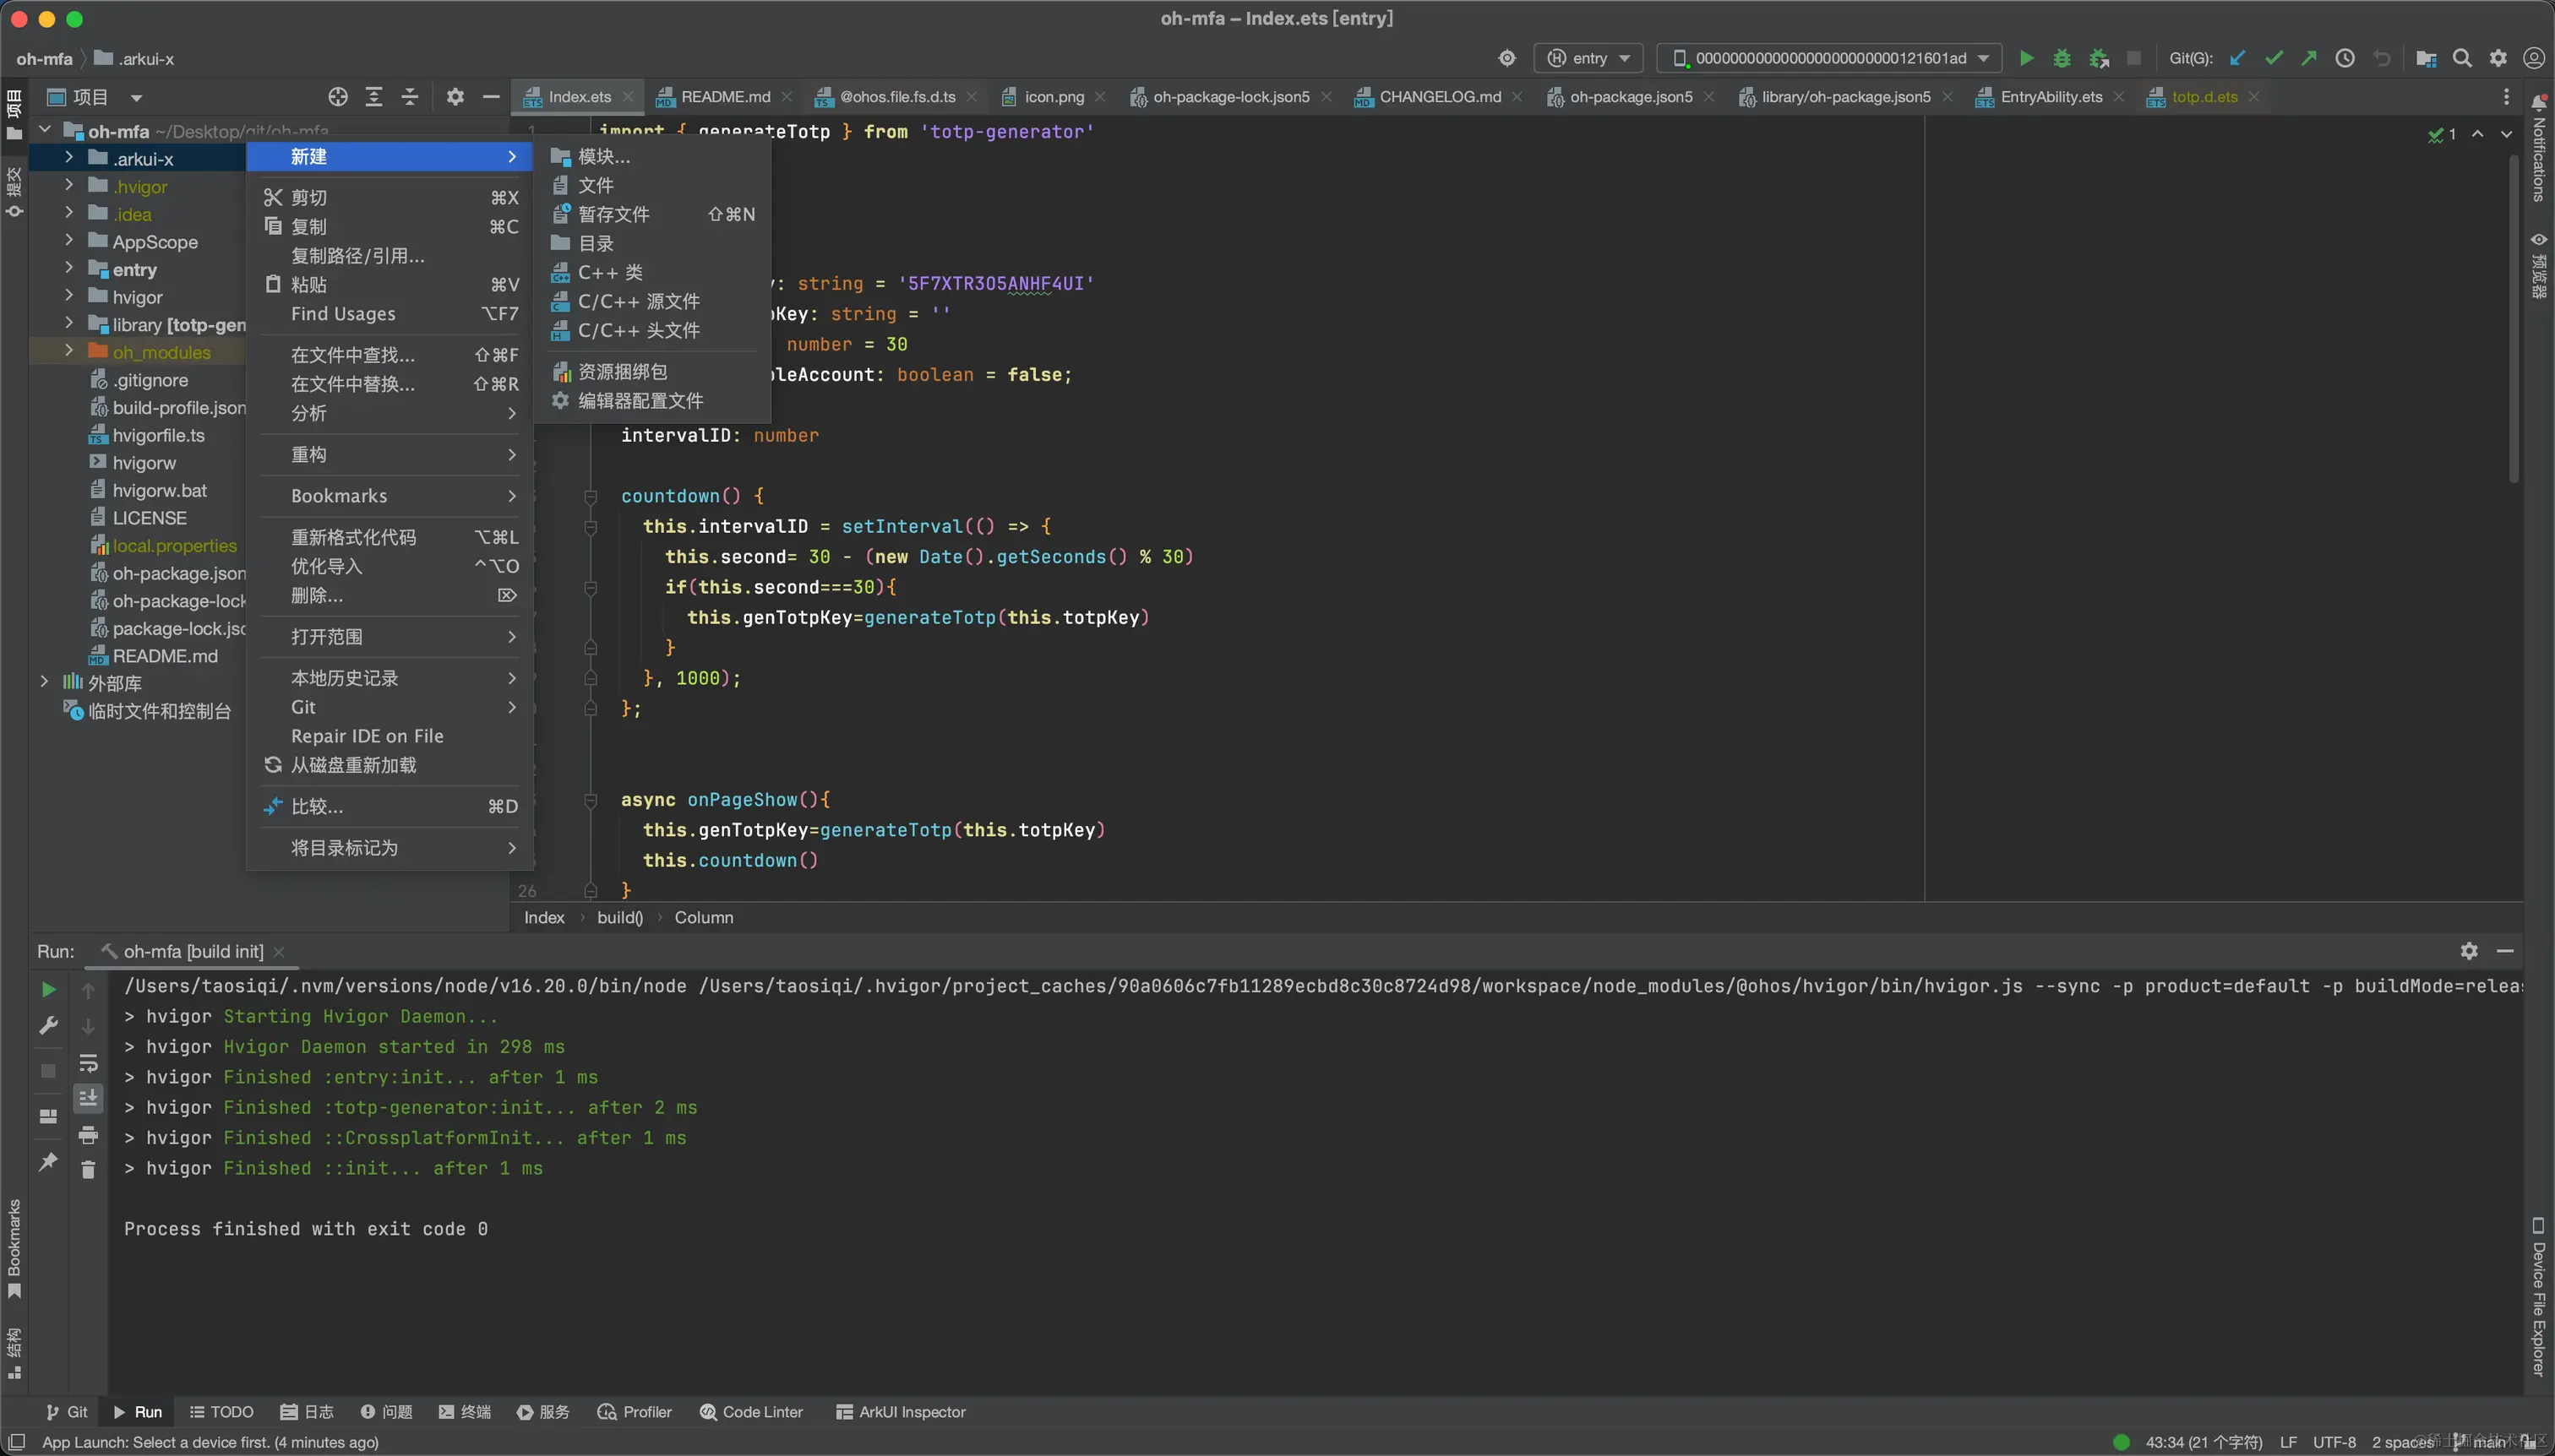Select the LICENSE file in project tree
2555x1456 pixels.
point(149,518)
